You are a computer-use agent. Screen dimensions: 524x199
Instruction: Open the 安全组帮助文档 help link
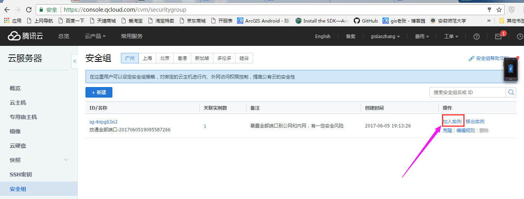(489, 58)
